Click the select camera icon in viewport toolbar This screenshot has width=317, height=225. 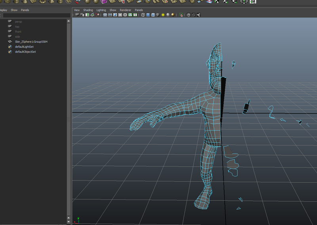pyautogui.click(x=77, y=15)
